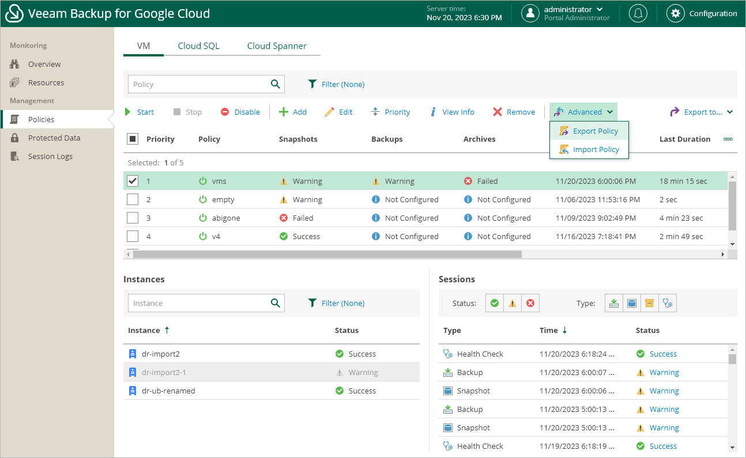Check the box for the abigone policy
This screenshot has height=458, width=746.
point(133,218)
